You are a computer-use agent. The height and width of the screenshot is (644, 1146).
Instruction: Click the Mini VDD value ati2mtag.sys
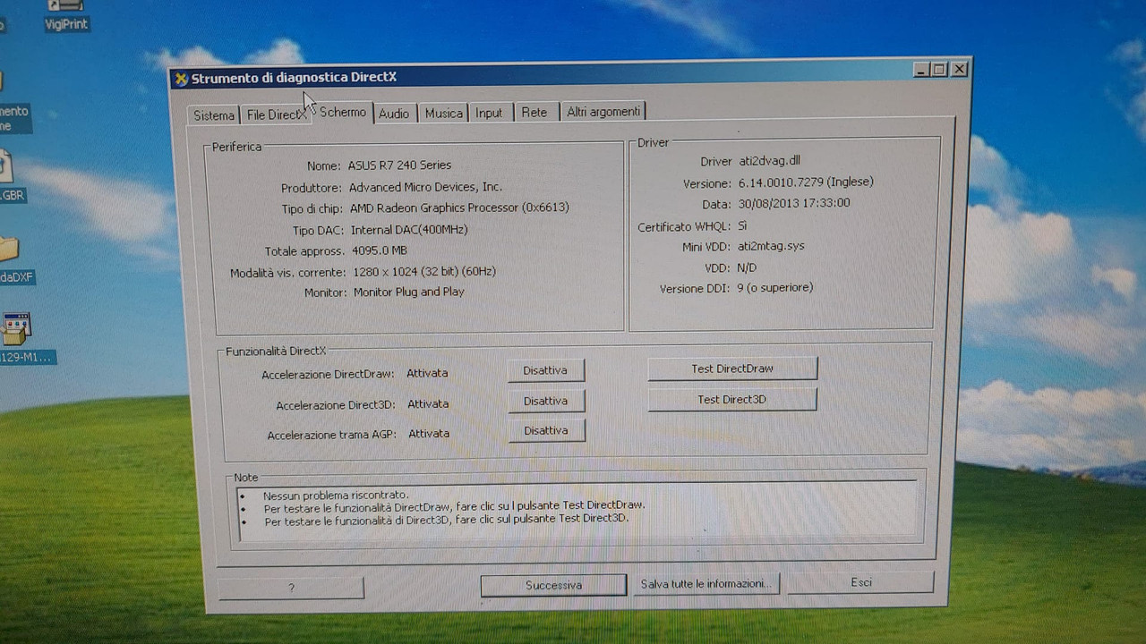(771, 246)
